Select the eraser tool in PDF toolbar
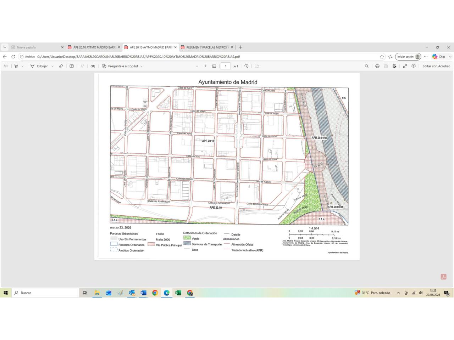454x340 pixels. click(61, 66)
